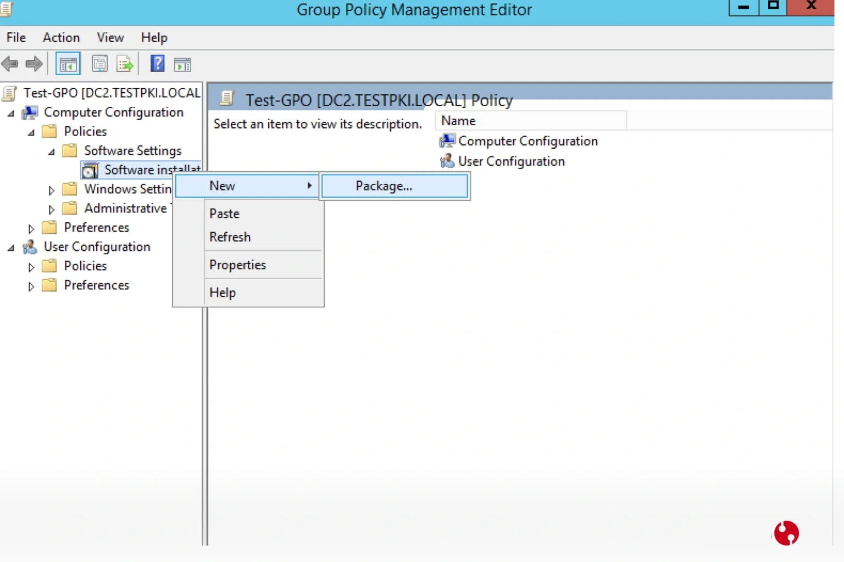Expand the Administrative Templates node
The width and height of the screenshot is (844, 562).
tap(51, 210)
